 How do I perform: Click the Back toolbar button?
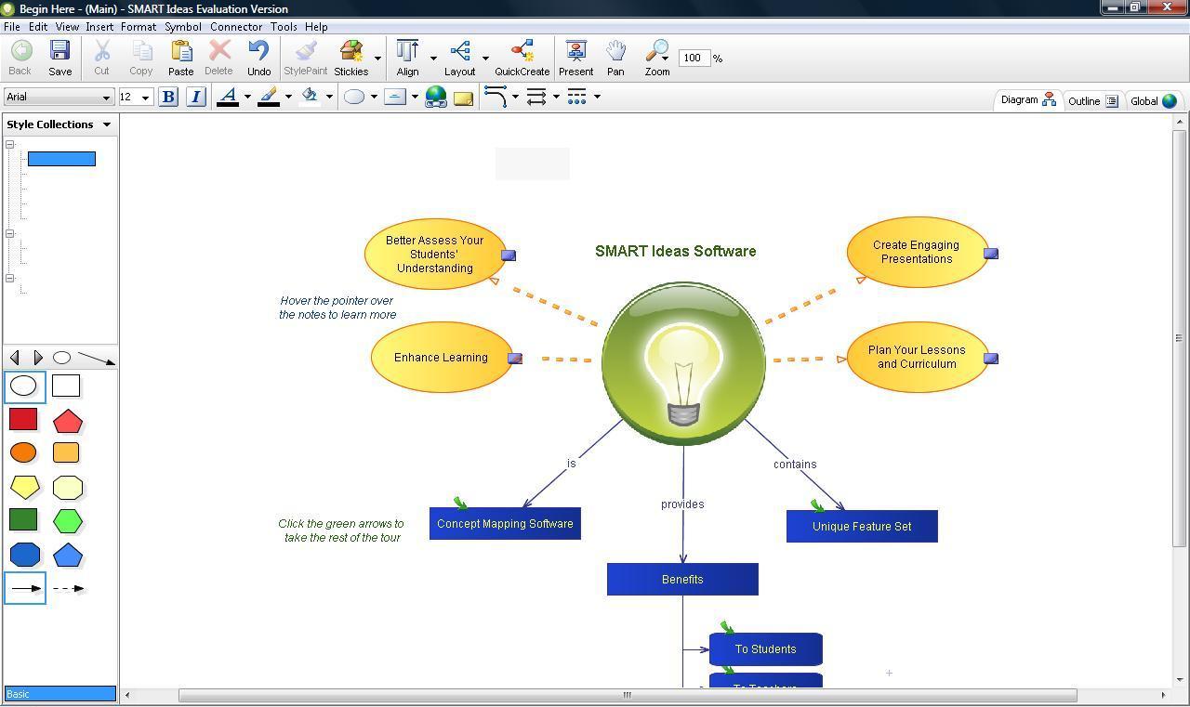(20, 58)
